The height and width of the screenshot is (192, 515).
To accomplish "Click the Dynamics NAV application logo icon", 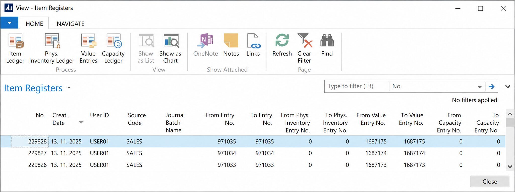I will 9,8.
